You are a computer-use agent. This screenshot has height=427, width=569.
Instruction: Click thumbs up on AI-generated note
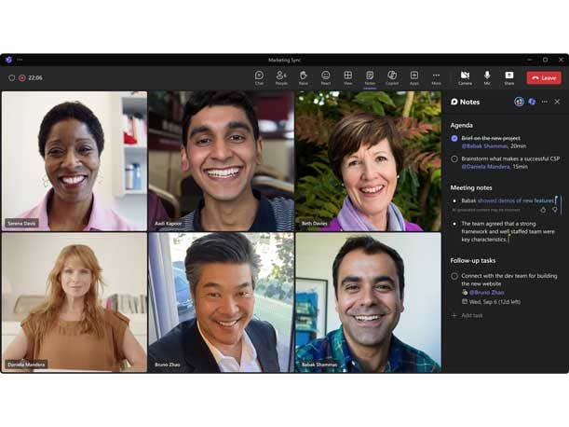[543, 210]
